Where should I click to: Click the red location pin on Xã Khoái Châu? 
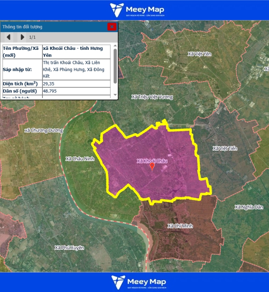click(152, 166)
